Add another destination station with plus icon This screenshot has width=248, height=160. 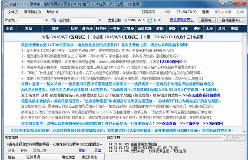point(100,20)
